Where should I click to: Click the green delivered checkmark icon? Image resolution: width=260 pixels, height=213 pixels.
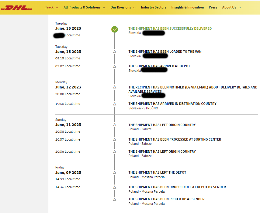(x=115, y=29)
